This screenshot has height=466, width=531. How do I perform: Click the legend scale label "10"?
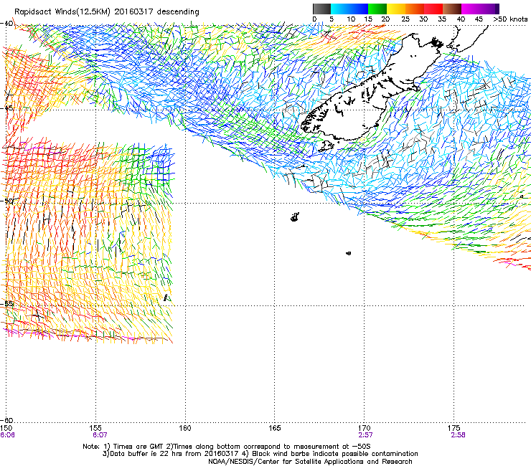click(x=351, y=19)
